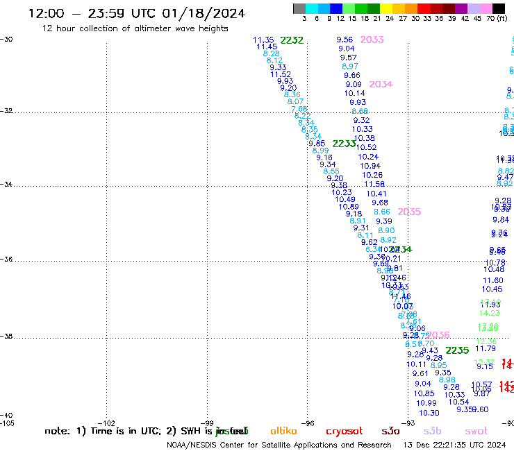Image resolution: width=514 pixels, height=451 pixels.
Task: Click the latitude axis label '-32'
Action: [x=6, y=111]
